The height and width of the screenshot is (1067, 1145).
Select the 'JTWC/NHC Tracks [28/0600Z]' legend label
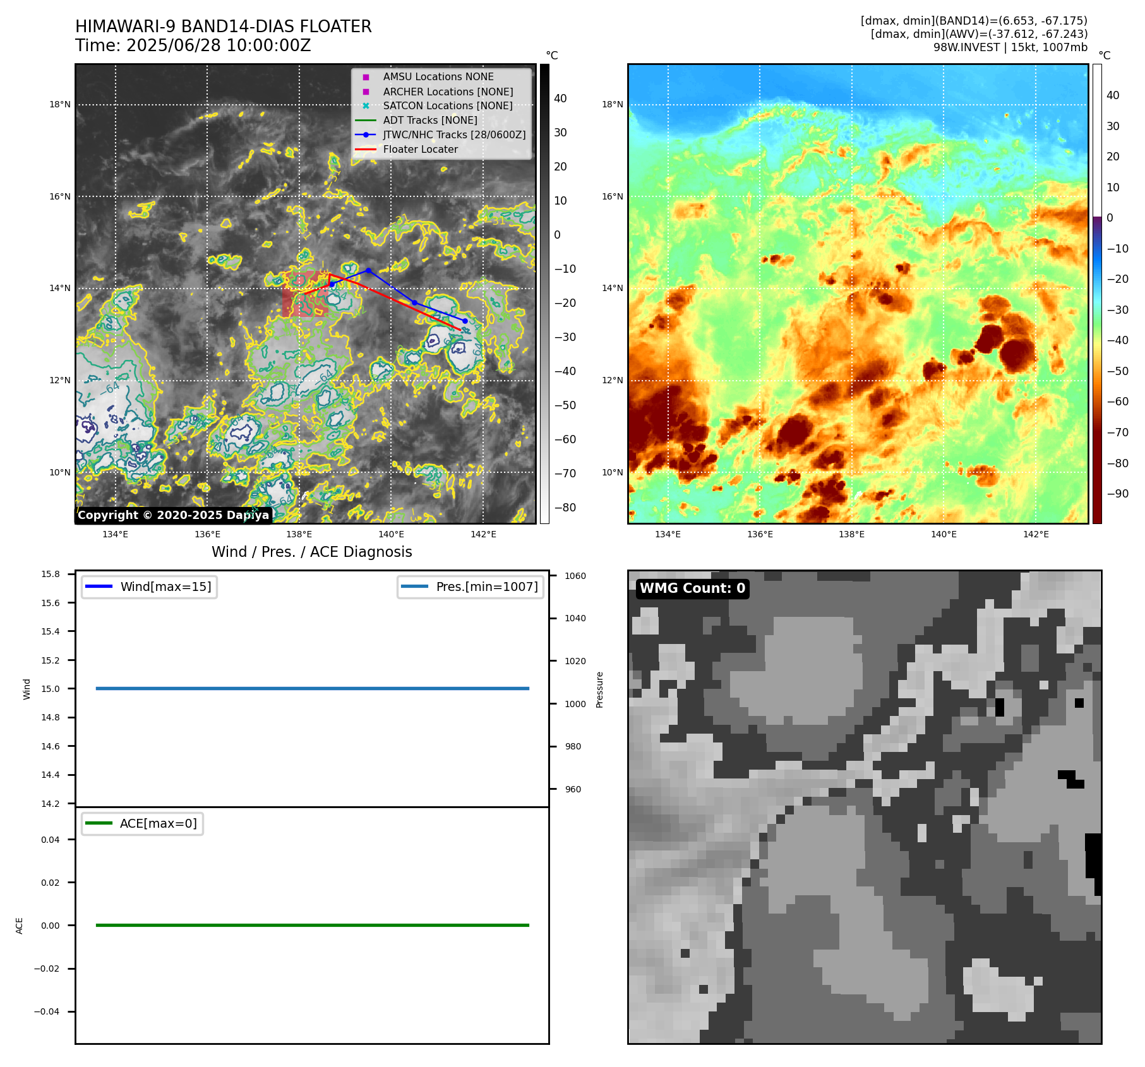(454, 134)
